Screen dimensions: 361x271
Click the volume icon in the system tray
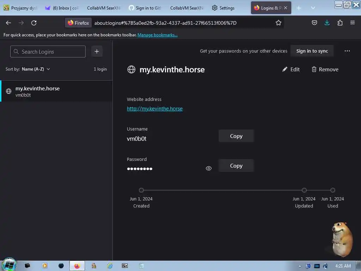[x=325, y=266]
